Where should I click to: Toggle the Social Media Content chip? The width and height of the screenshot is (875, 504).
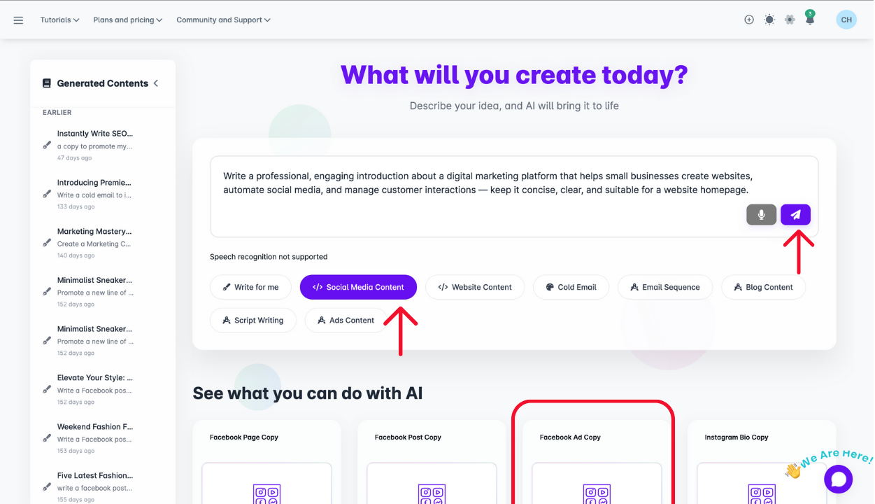[358, 287]
